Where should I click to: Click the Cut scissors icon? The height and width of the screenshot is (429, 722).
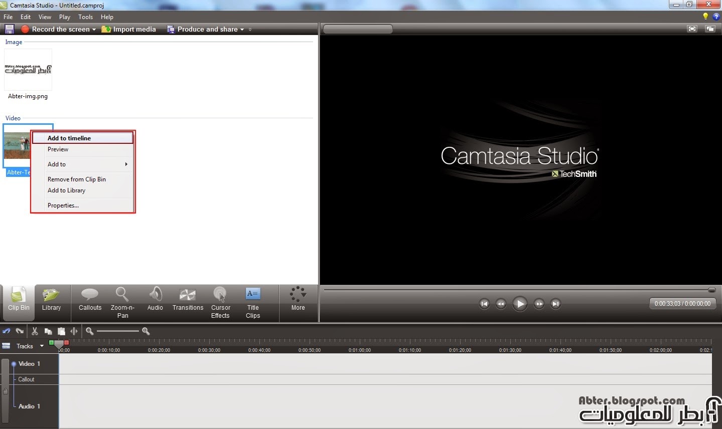click(x=35, y=331)
